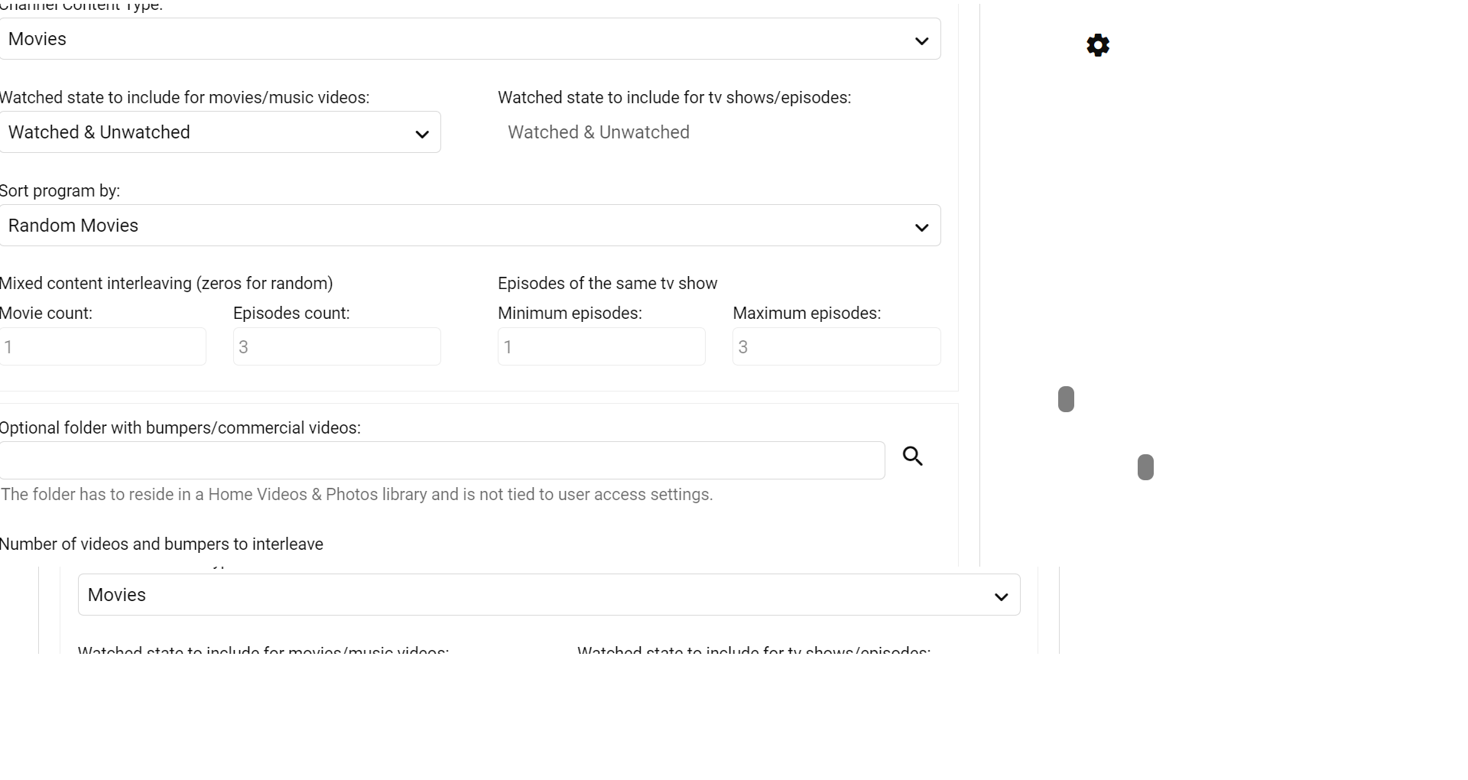The width and height of the screenshot is (1468, 780).
Task: Focus the Movie count input field
Action: click(102, 347)
